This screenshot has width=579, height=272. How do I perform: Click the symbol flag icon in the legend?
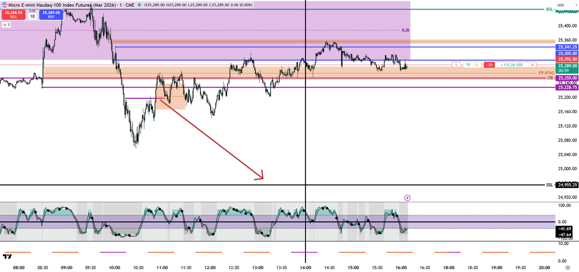[4, 5]
